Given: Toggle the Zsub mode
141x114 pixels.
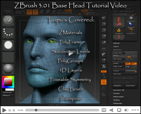Looking at the screenshot, I should pyautogui.click(x=91, y=10).
